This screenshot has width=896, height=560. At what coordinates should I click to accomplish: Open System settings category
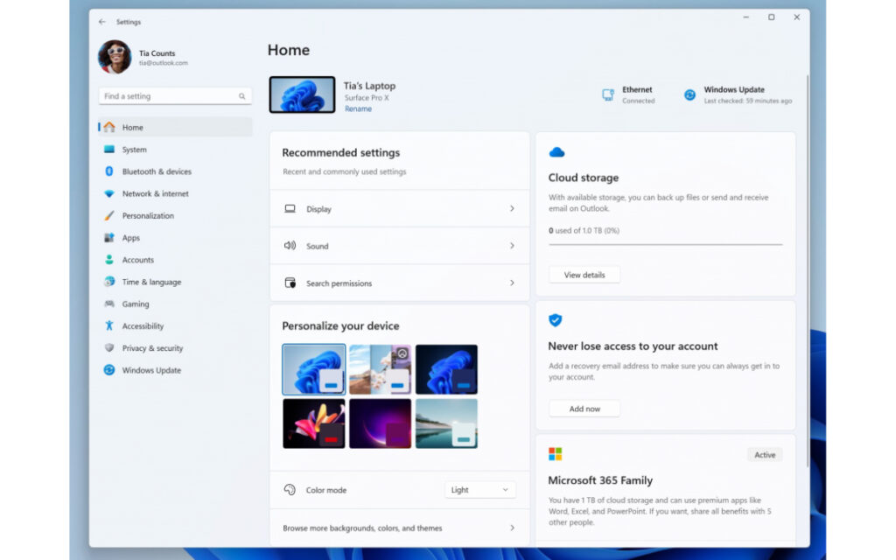(x=175, y=149)
